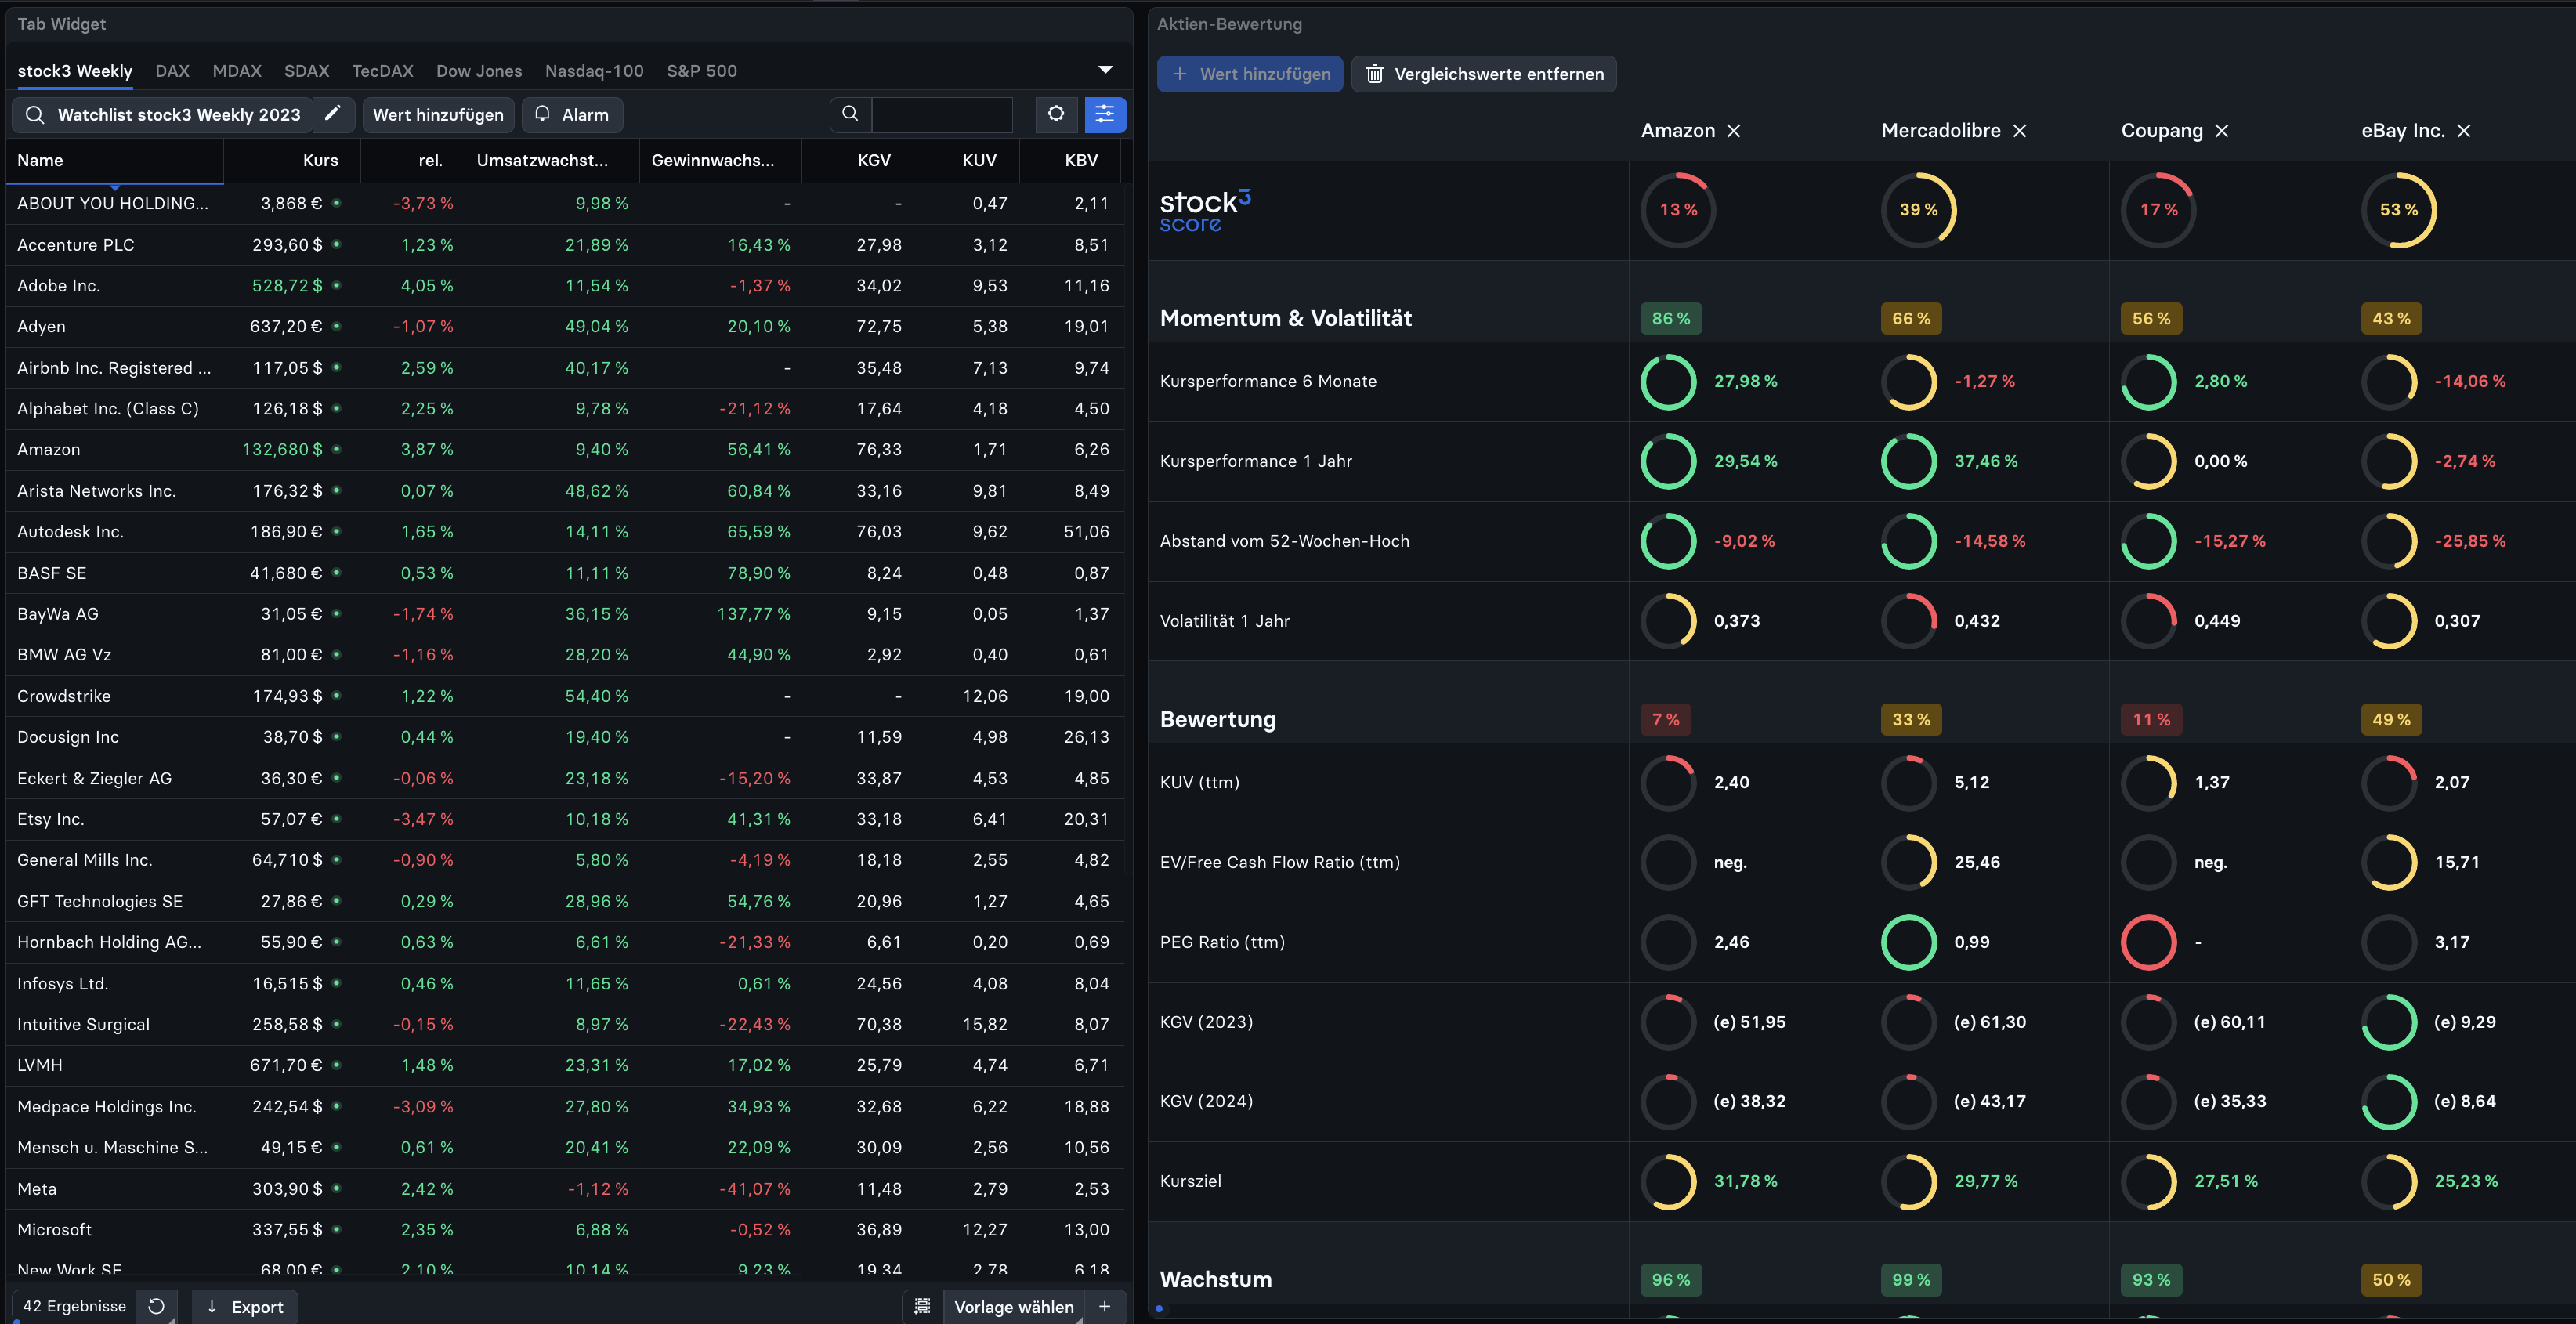Click watchlist Wert hinzufügen button
The height and width of the screenshot is (1324, 2576).
438,114
